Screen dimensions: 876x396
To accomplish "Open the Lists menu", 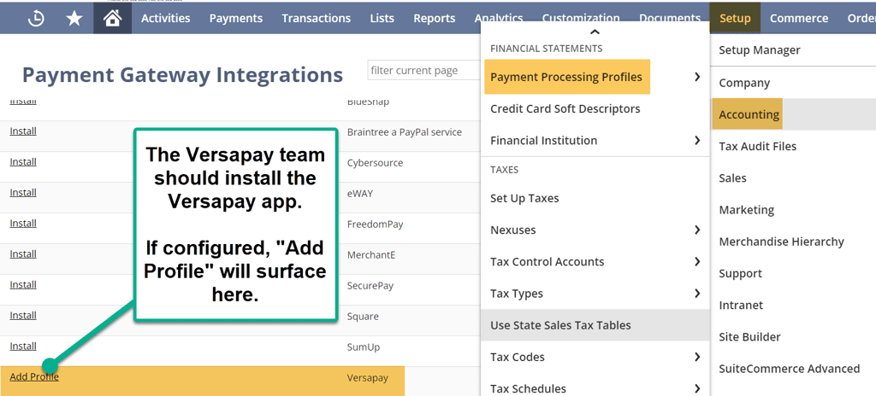I will tap(382, 19).
